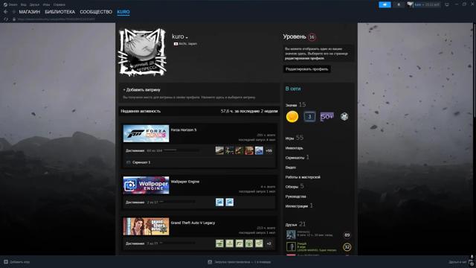Switch to the Библиотека (Library) tab
Screen dimensions: 476x268
(x=59, y=12)
